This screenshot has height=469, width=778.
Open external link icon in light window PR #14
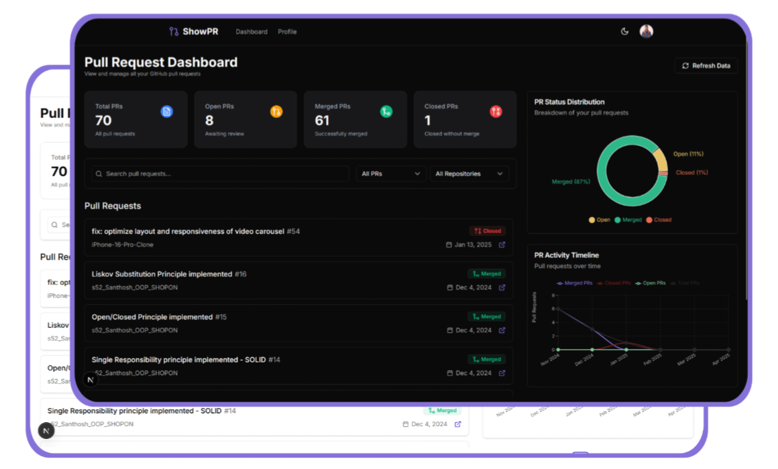click(458, 424)
